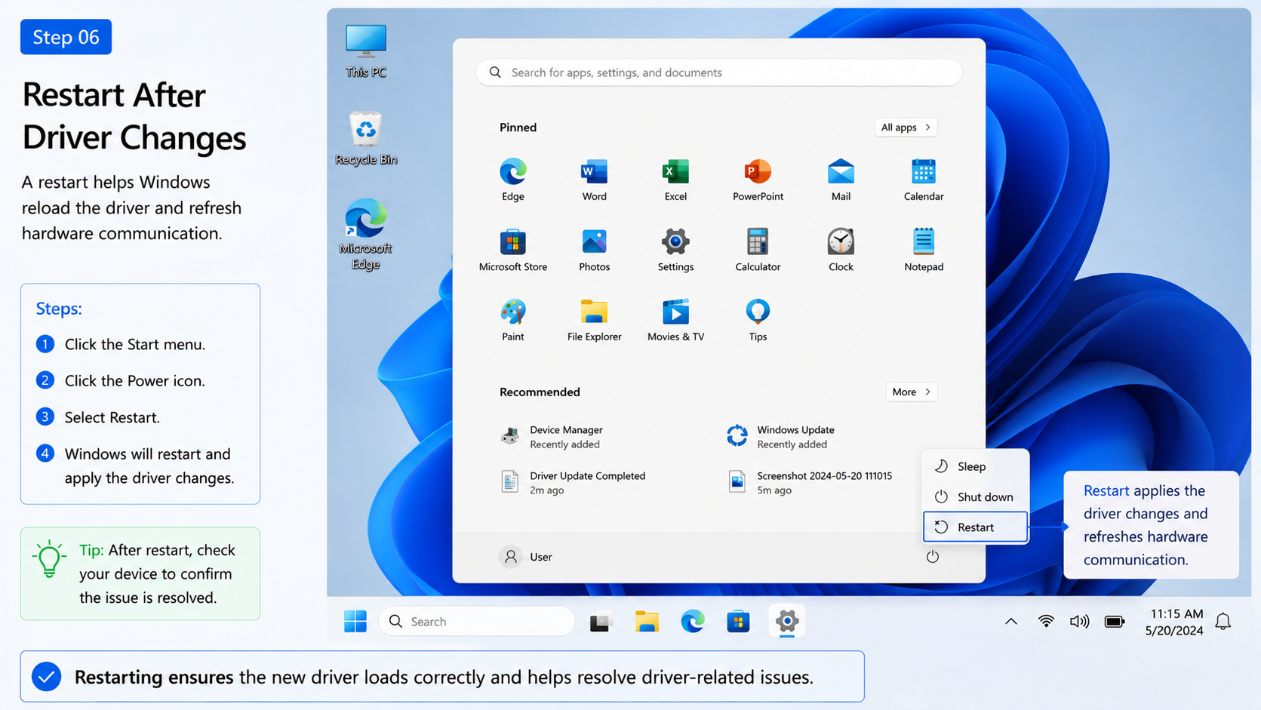Viewport: 1261px width, 710px height.
Task: Select Restart in the power menu
Action: [x=975, y=527]
